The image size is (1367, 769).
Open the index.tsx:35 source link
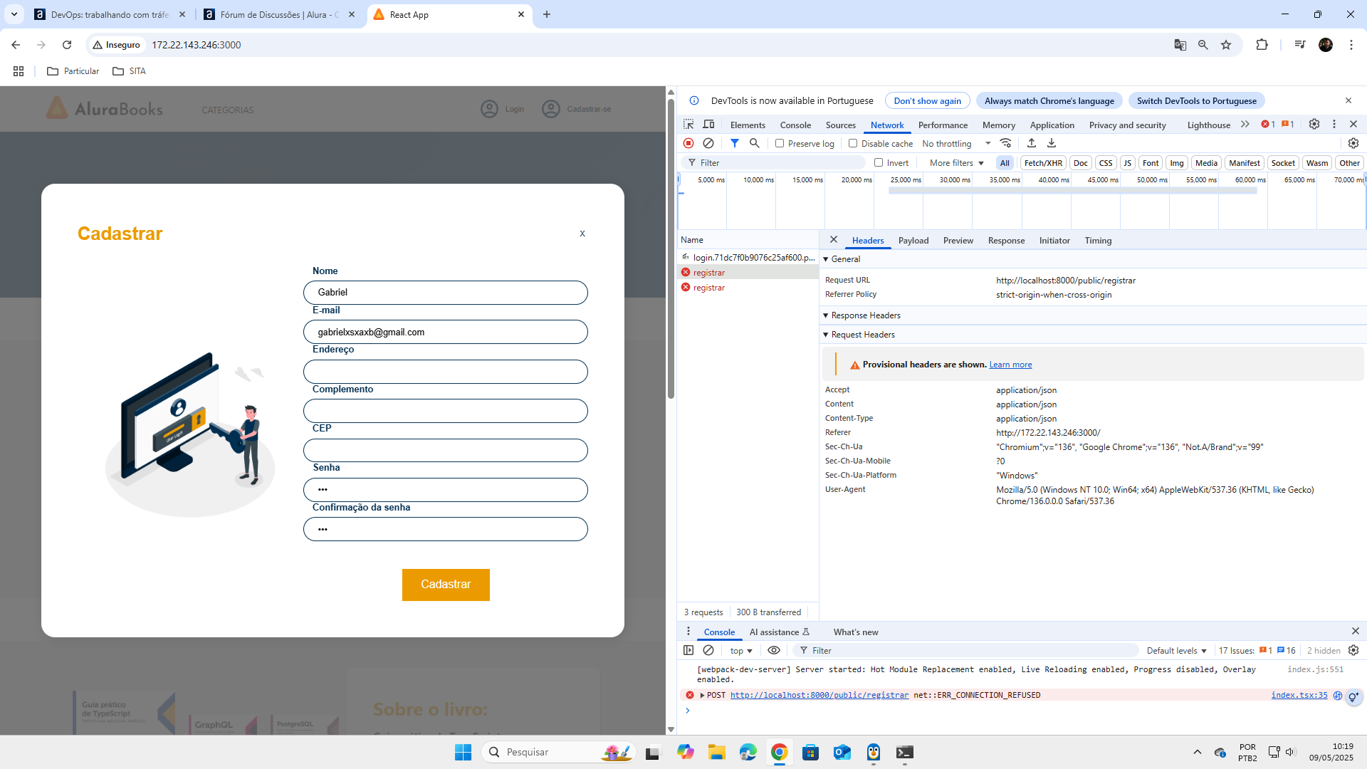pyautogui.click(x=1299, y=695)
